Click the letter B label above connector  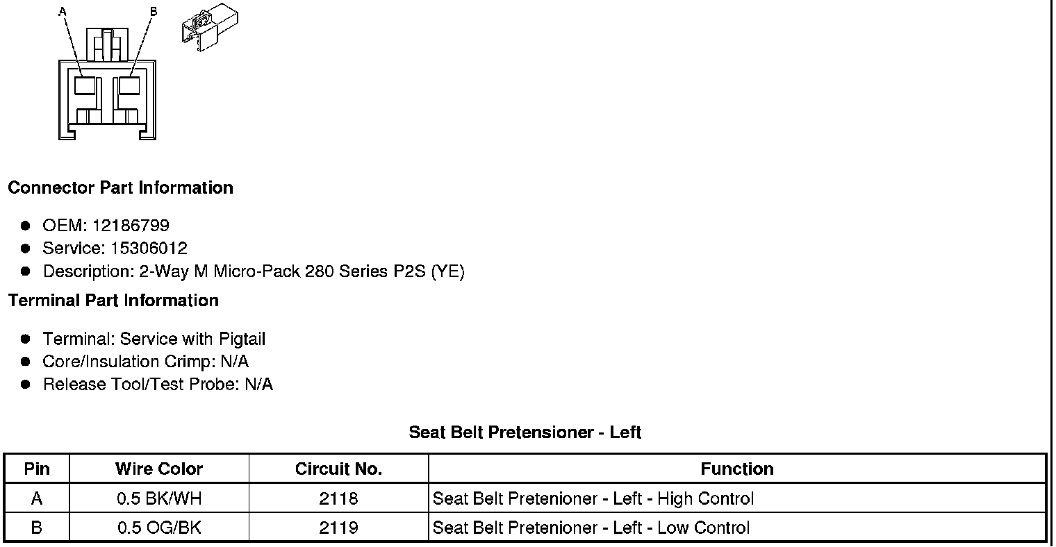coord(154,12)
